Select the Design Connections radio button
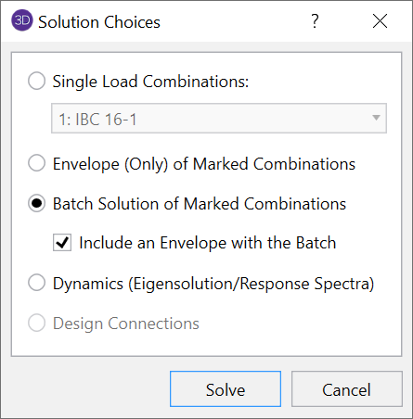This screenshot has height=419, width=413. tap(37, 323)
